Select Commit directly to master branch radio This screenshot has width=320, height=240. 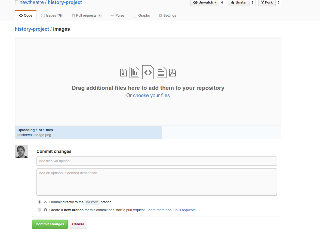39,202
